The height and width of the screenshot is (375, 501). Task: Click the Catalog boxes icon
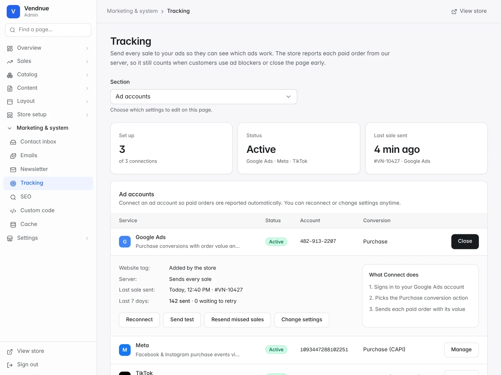(x=10, y=75)
